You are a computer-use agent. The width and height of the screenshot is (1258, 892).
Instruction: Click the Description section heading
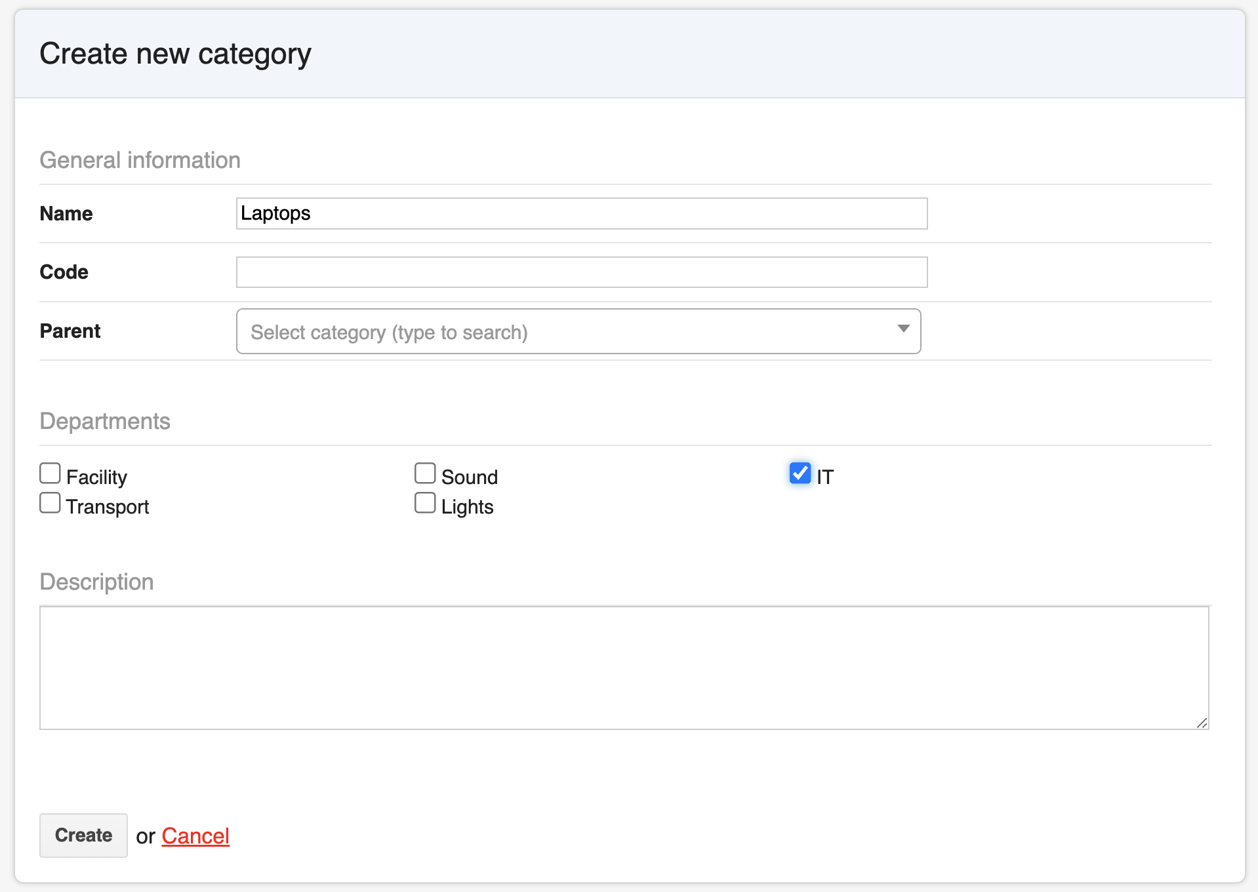click(x=96, y=582)
